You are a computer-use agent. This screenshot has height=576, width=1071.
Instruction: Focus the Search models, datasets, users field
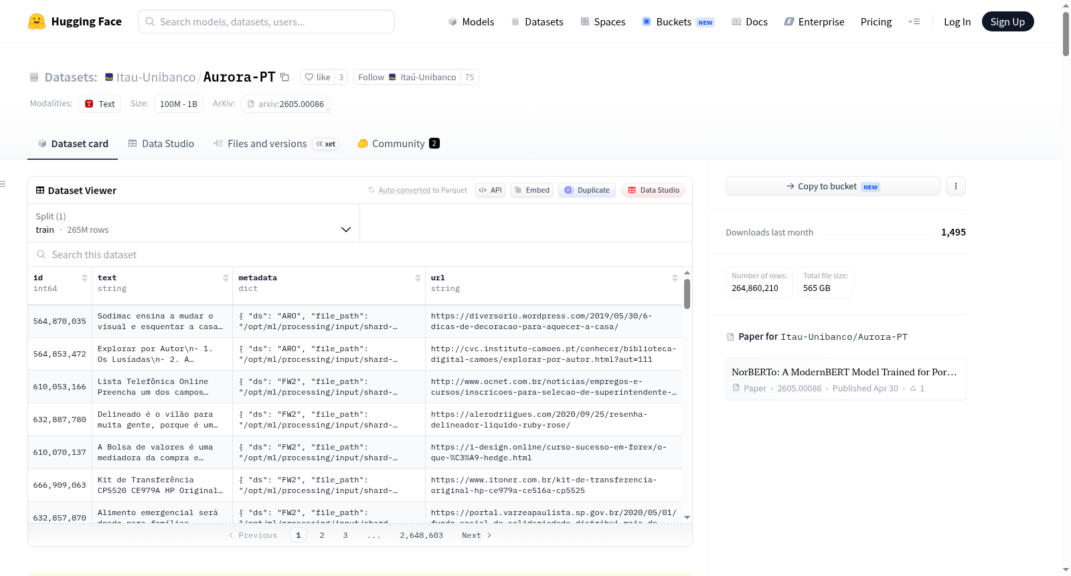[266, 21]
